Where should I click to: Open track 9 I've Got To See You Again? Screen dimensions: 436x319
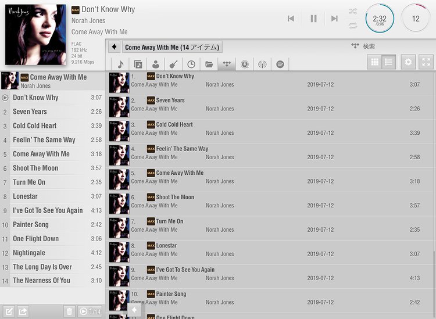(270, 276)
